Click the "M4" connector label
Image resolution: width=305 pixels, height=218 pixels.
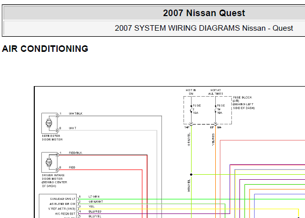[x=219, y=127]
